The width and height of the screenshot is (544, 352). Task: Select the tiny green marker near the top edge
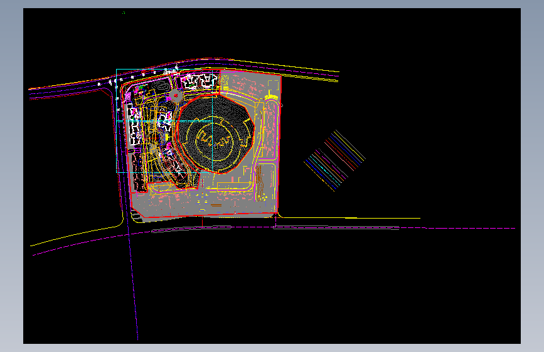point(124,13)
